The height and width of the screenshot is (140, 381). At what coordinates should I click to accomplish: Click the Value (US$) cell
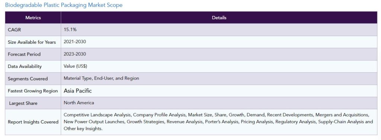(219, 66)
